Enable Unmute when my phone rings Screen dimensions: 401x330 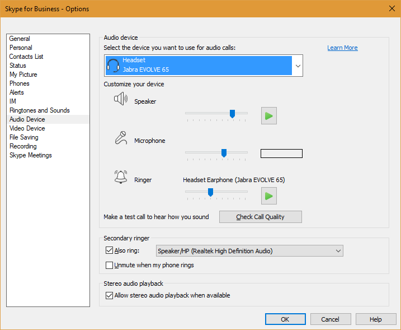pos(109,265)
